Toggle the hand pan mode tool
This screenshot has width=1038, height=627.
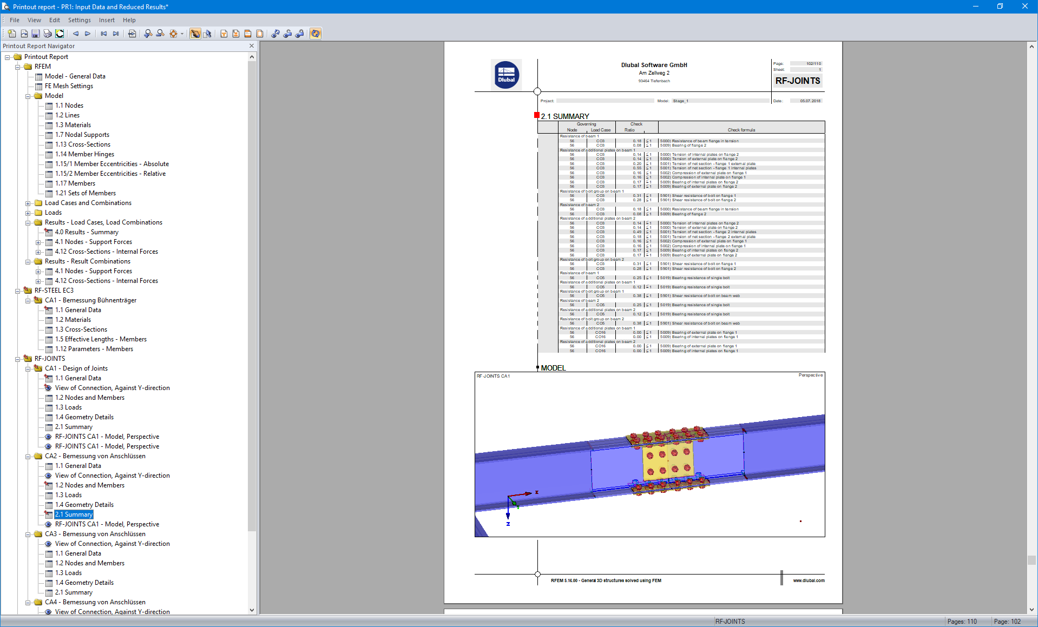click(195, 34)
